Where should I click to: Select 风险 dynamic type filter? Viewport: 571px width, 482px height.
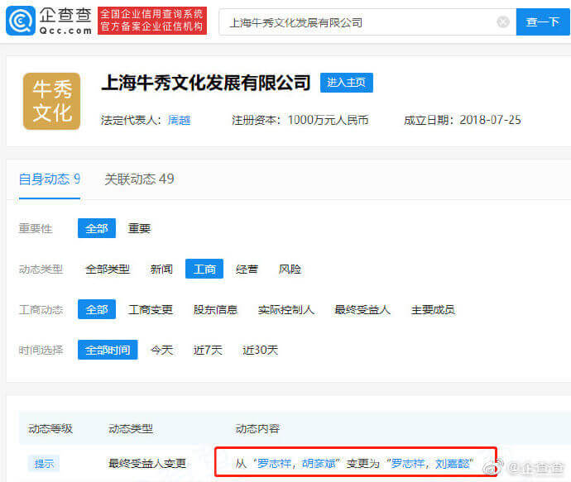(290, 269)
